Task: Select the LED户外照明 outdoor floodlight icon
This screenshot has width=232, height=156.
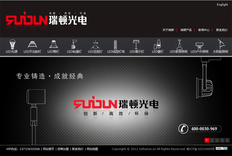Action: 199,44
